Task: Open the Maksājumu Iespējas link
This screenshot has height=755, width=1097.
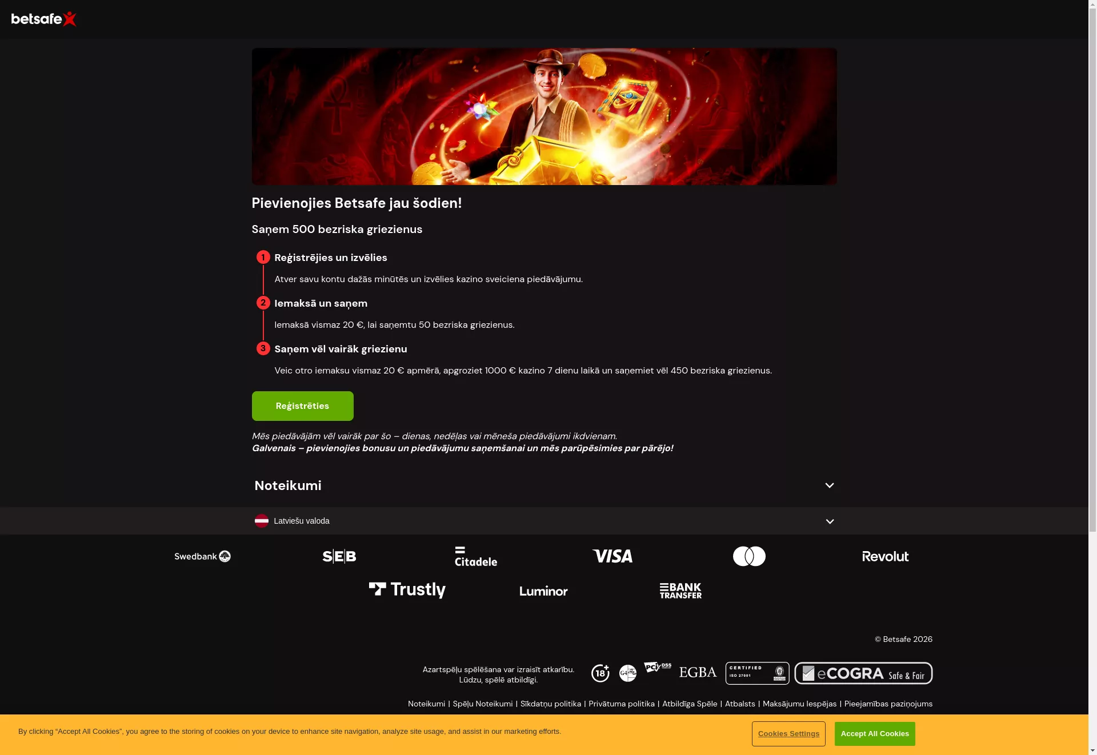Action: click(799, 704)
